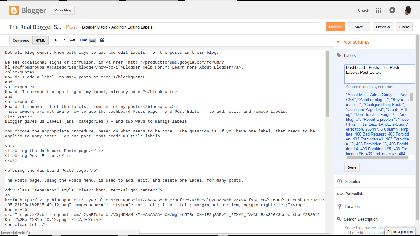Image resolution: width=420 pixels, height=236 pixels.
Task: Add the "Add a Gadget" label suggestion
Action: point(383,95)
